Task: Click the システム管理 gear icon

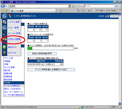Action: [x=5, y=22]
